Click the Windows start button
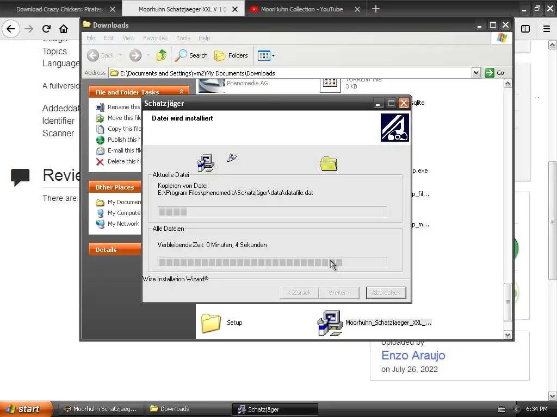This screenshot has width=557, height=417. [27, 409]
